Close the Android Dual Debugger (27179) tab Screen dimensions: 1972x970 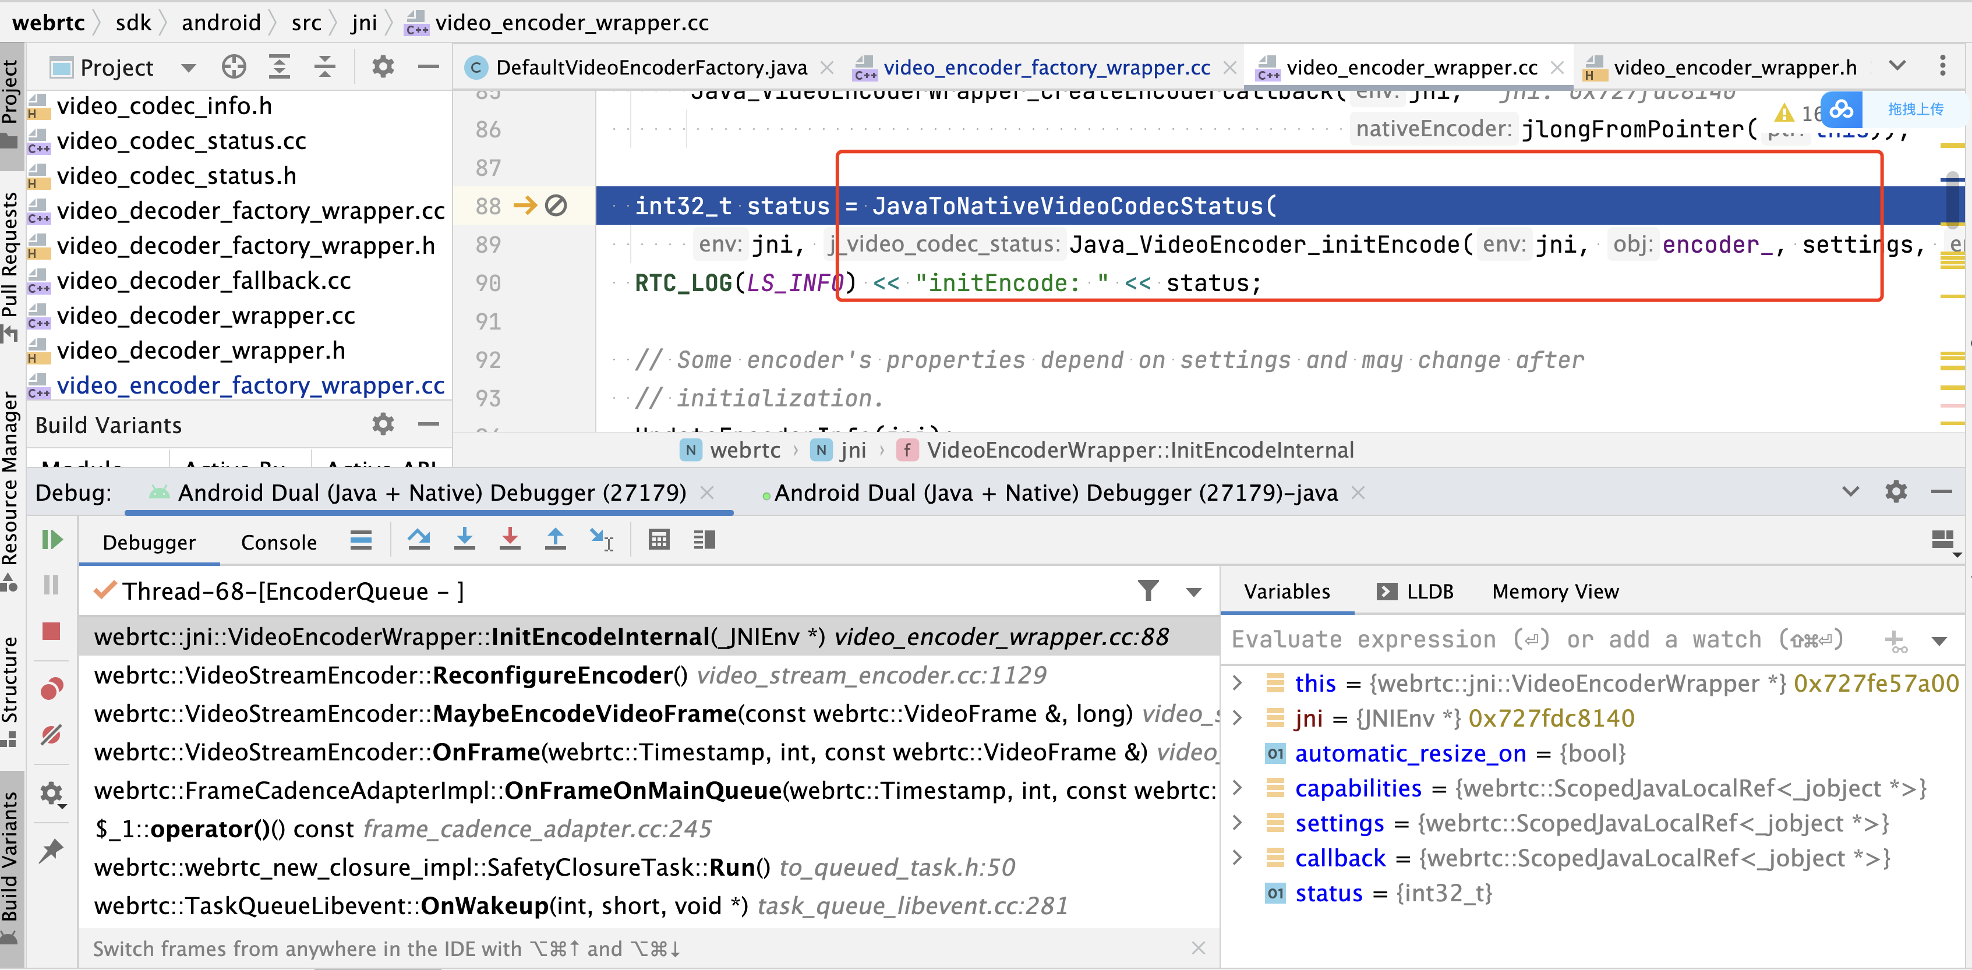tap(708, 493)
